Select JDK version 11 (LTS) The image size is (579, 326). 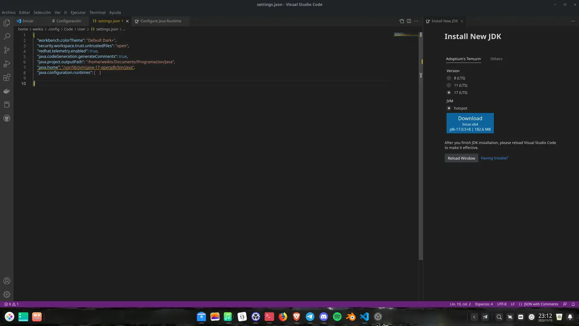tap(449, 85)
